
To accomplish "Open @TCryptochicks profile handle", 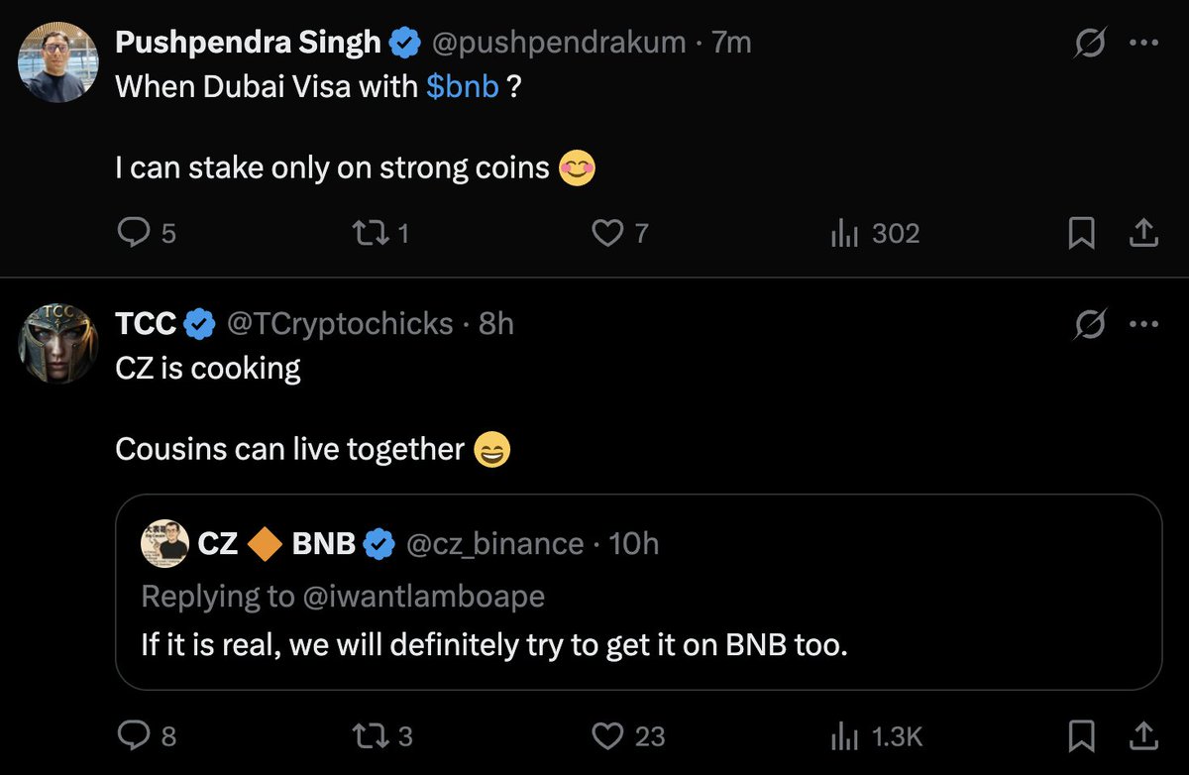I will coord(341,324).
